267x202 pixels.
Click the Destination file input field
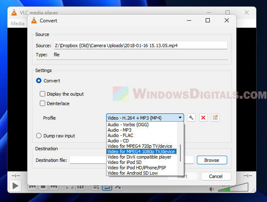[x=132, y=160]
